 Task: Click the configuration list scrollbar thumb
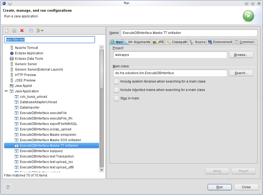pos(102,69)
